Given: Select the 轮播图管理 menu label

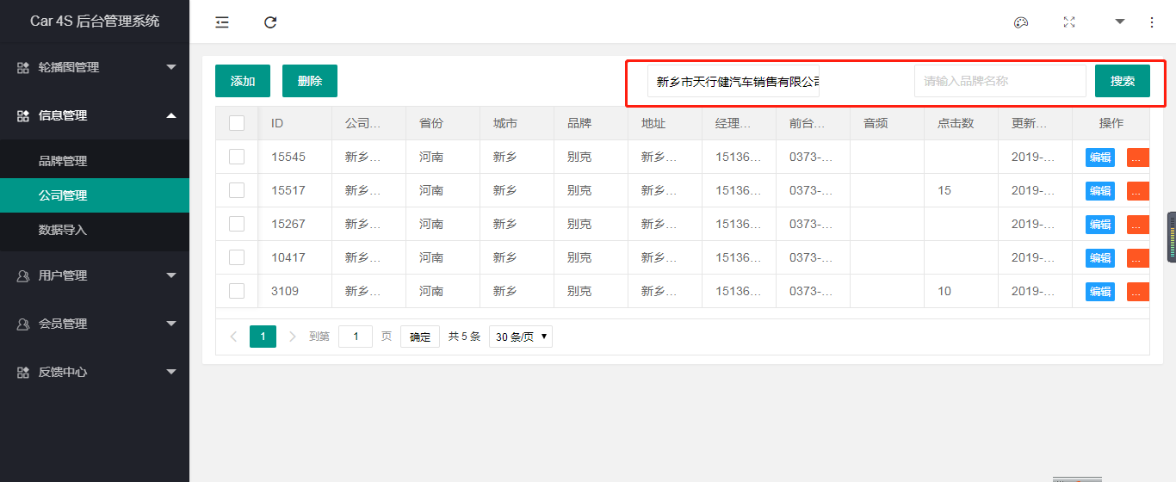Looking at the screenshot, I should point(69,67).
